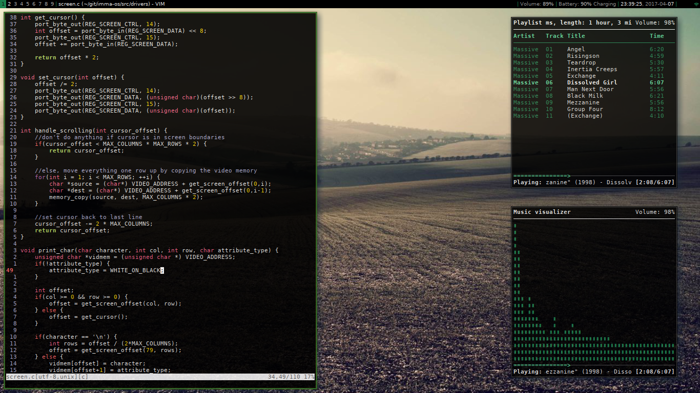Click the screen.c VIM window title
700x393 pixels.
[112, 4]
